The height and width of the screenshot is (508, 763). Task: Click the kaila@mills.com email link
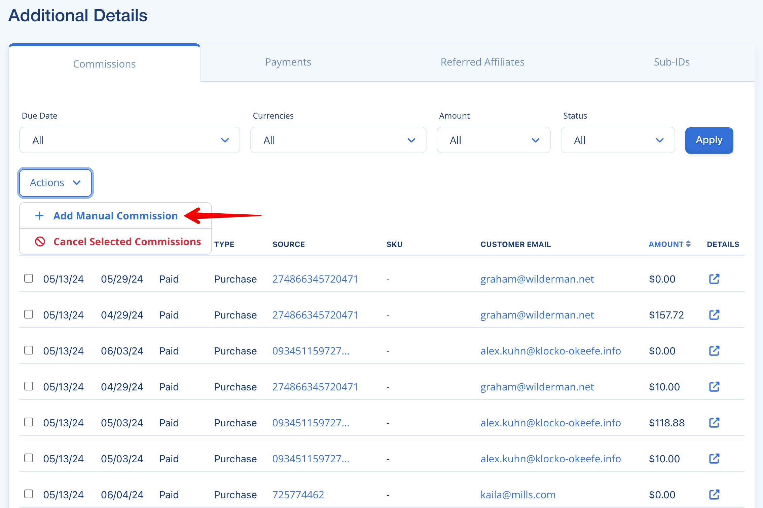[518, 495]
